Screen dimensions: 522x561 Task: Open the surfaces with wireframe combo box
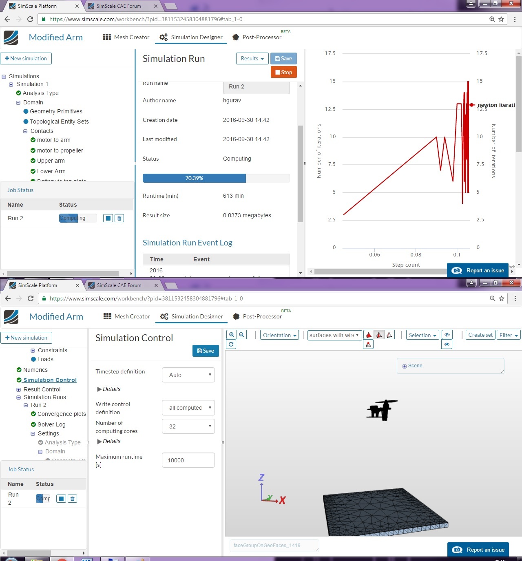(334, 335)
